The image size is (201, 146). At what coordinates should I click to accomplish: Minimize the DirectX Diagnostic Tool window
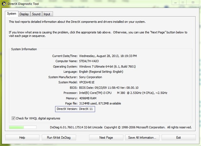pos(175,3)
